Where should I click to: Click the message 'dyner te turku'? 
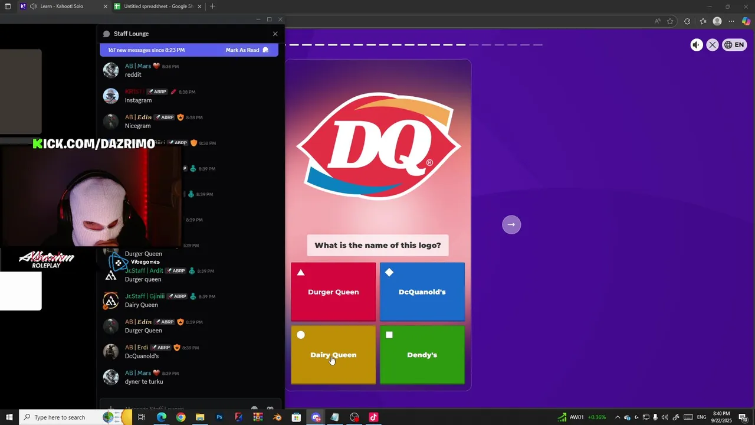(x=144, y=381)
